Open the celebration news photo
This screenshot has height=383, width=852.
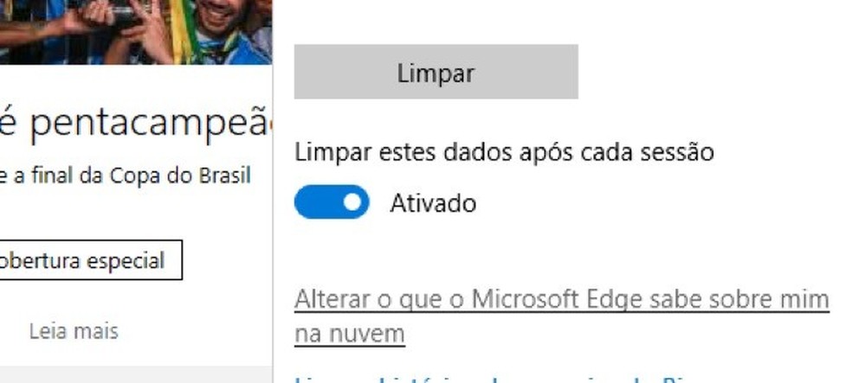tap(136, 32)
